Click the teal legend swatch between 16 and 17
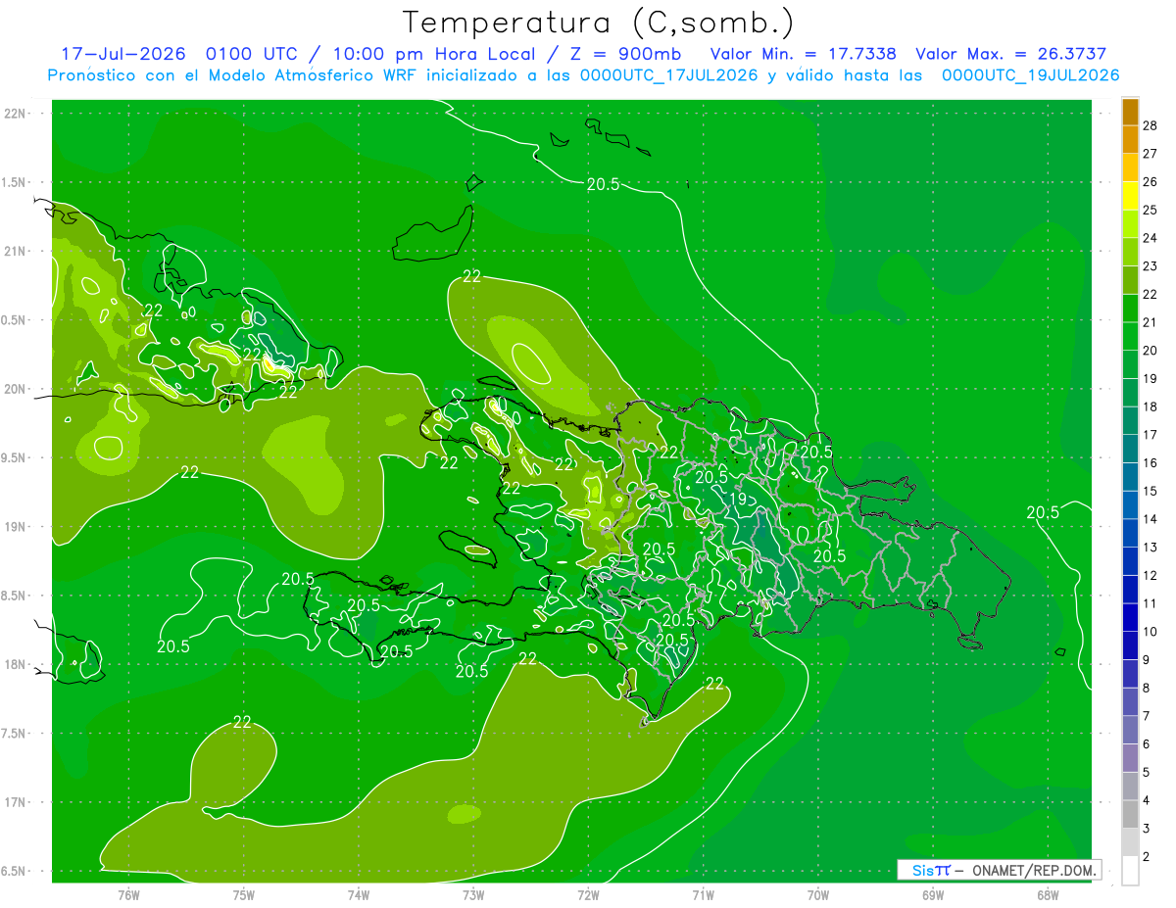The width and height of the screenshot is (1176, 908). tap(1130, 449)
